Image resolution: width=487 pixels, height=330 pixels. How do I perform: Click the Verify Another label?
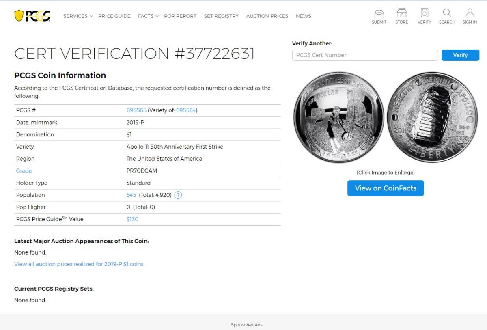[312, 43]
